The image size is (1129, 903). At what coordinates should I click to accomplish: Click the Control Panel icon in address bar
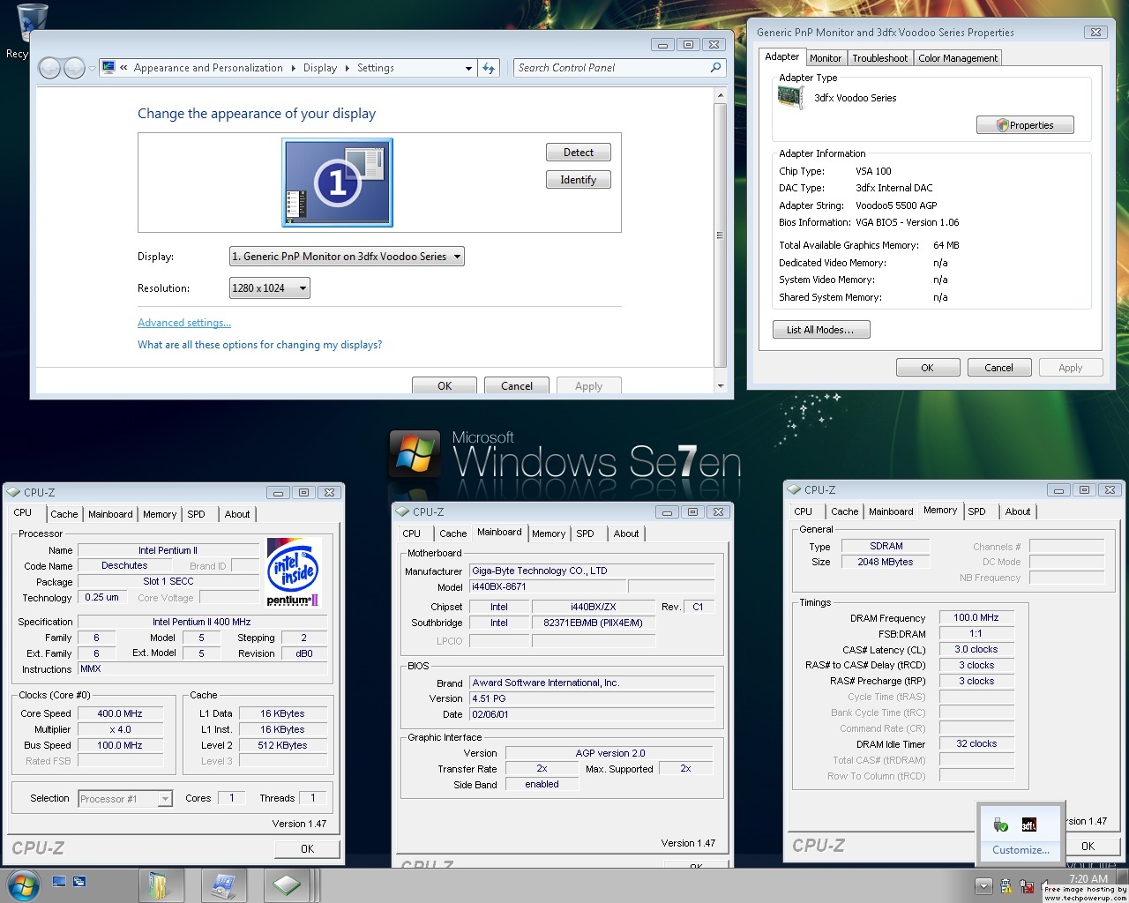tap(108, 67)
